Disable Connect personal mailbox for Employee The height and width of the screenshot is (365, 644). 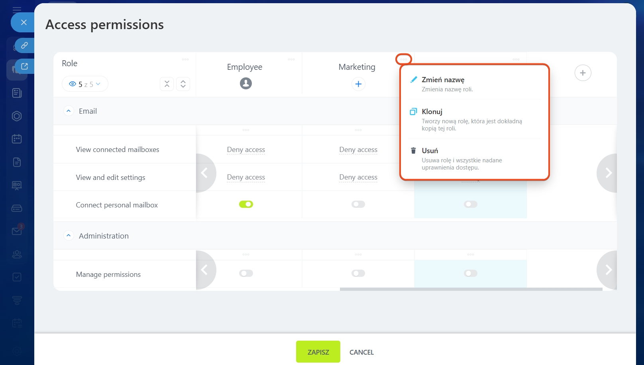click(246, 204)
